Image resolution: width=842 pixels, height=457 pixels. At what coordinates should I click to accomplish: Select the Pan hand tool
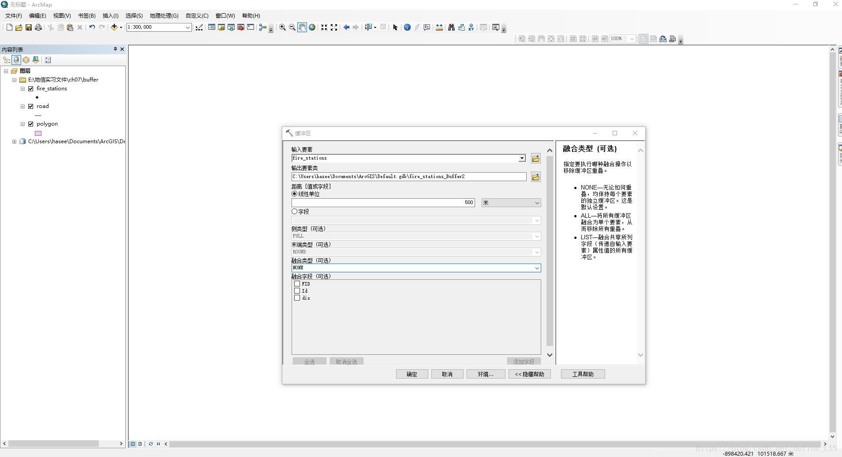[302, 27]
